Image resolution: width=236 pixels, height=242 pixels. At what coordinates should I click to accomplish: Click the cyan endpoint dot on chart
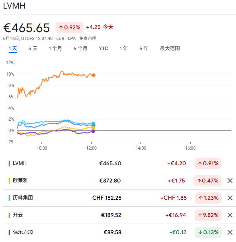(x=93, y=123)
